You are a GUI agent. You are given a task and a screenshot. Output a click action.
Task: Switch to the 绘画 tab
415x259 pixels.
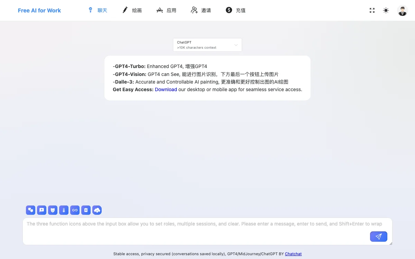tap(132, 10)
